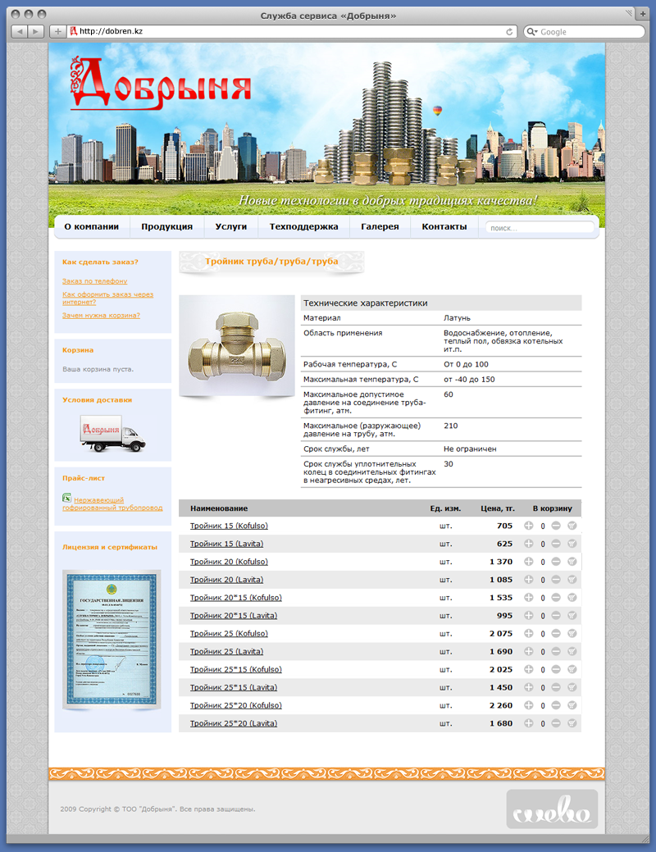
Task: Click the Латунь material value
Action: click(x=457, y=318)
